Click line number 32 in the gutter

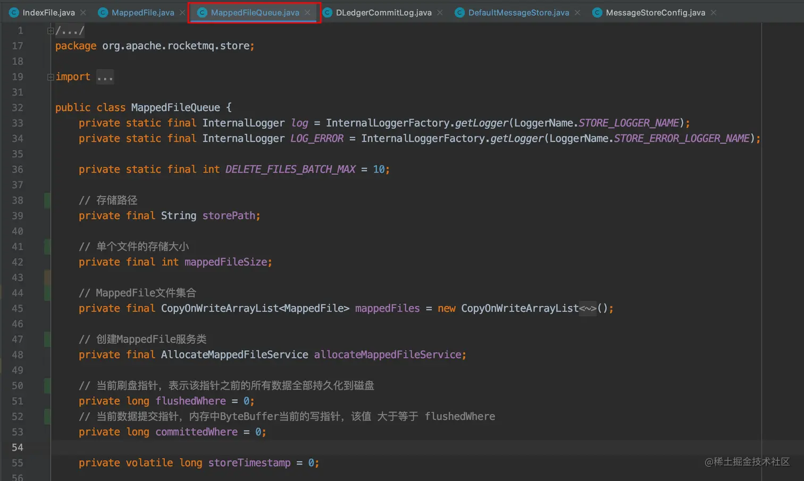pos(18,108)
